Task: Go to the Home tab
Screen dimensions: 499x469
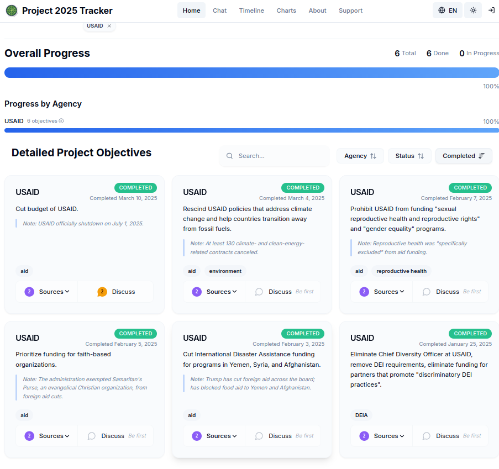Action: pos(192,10)
